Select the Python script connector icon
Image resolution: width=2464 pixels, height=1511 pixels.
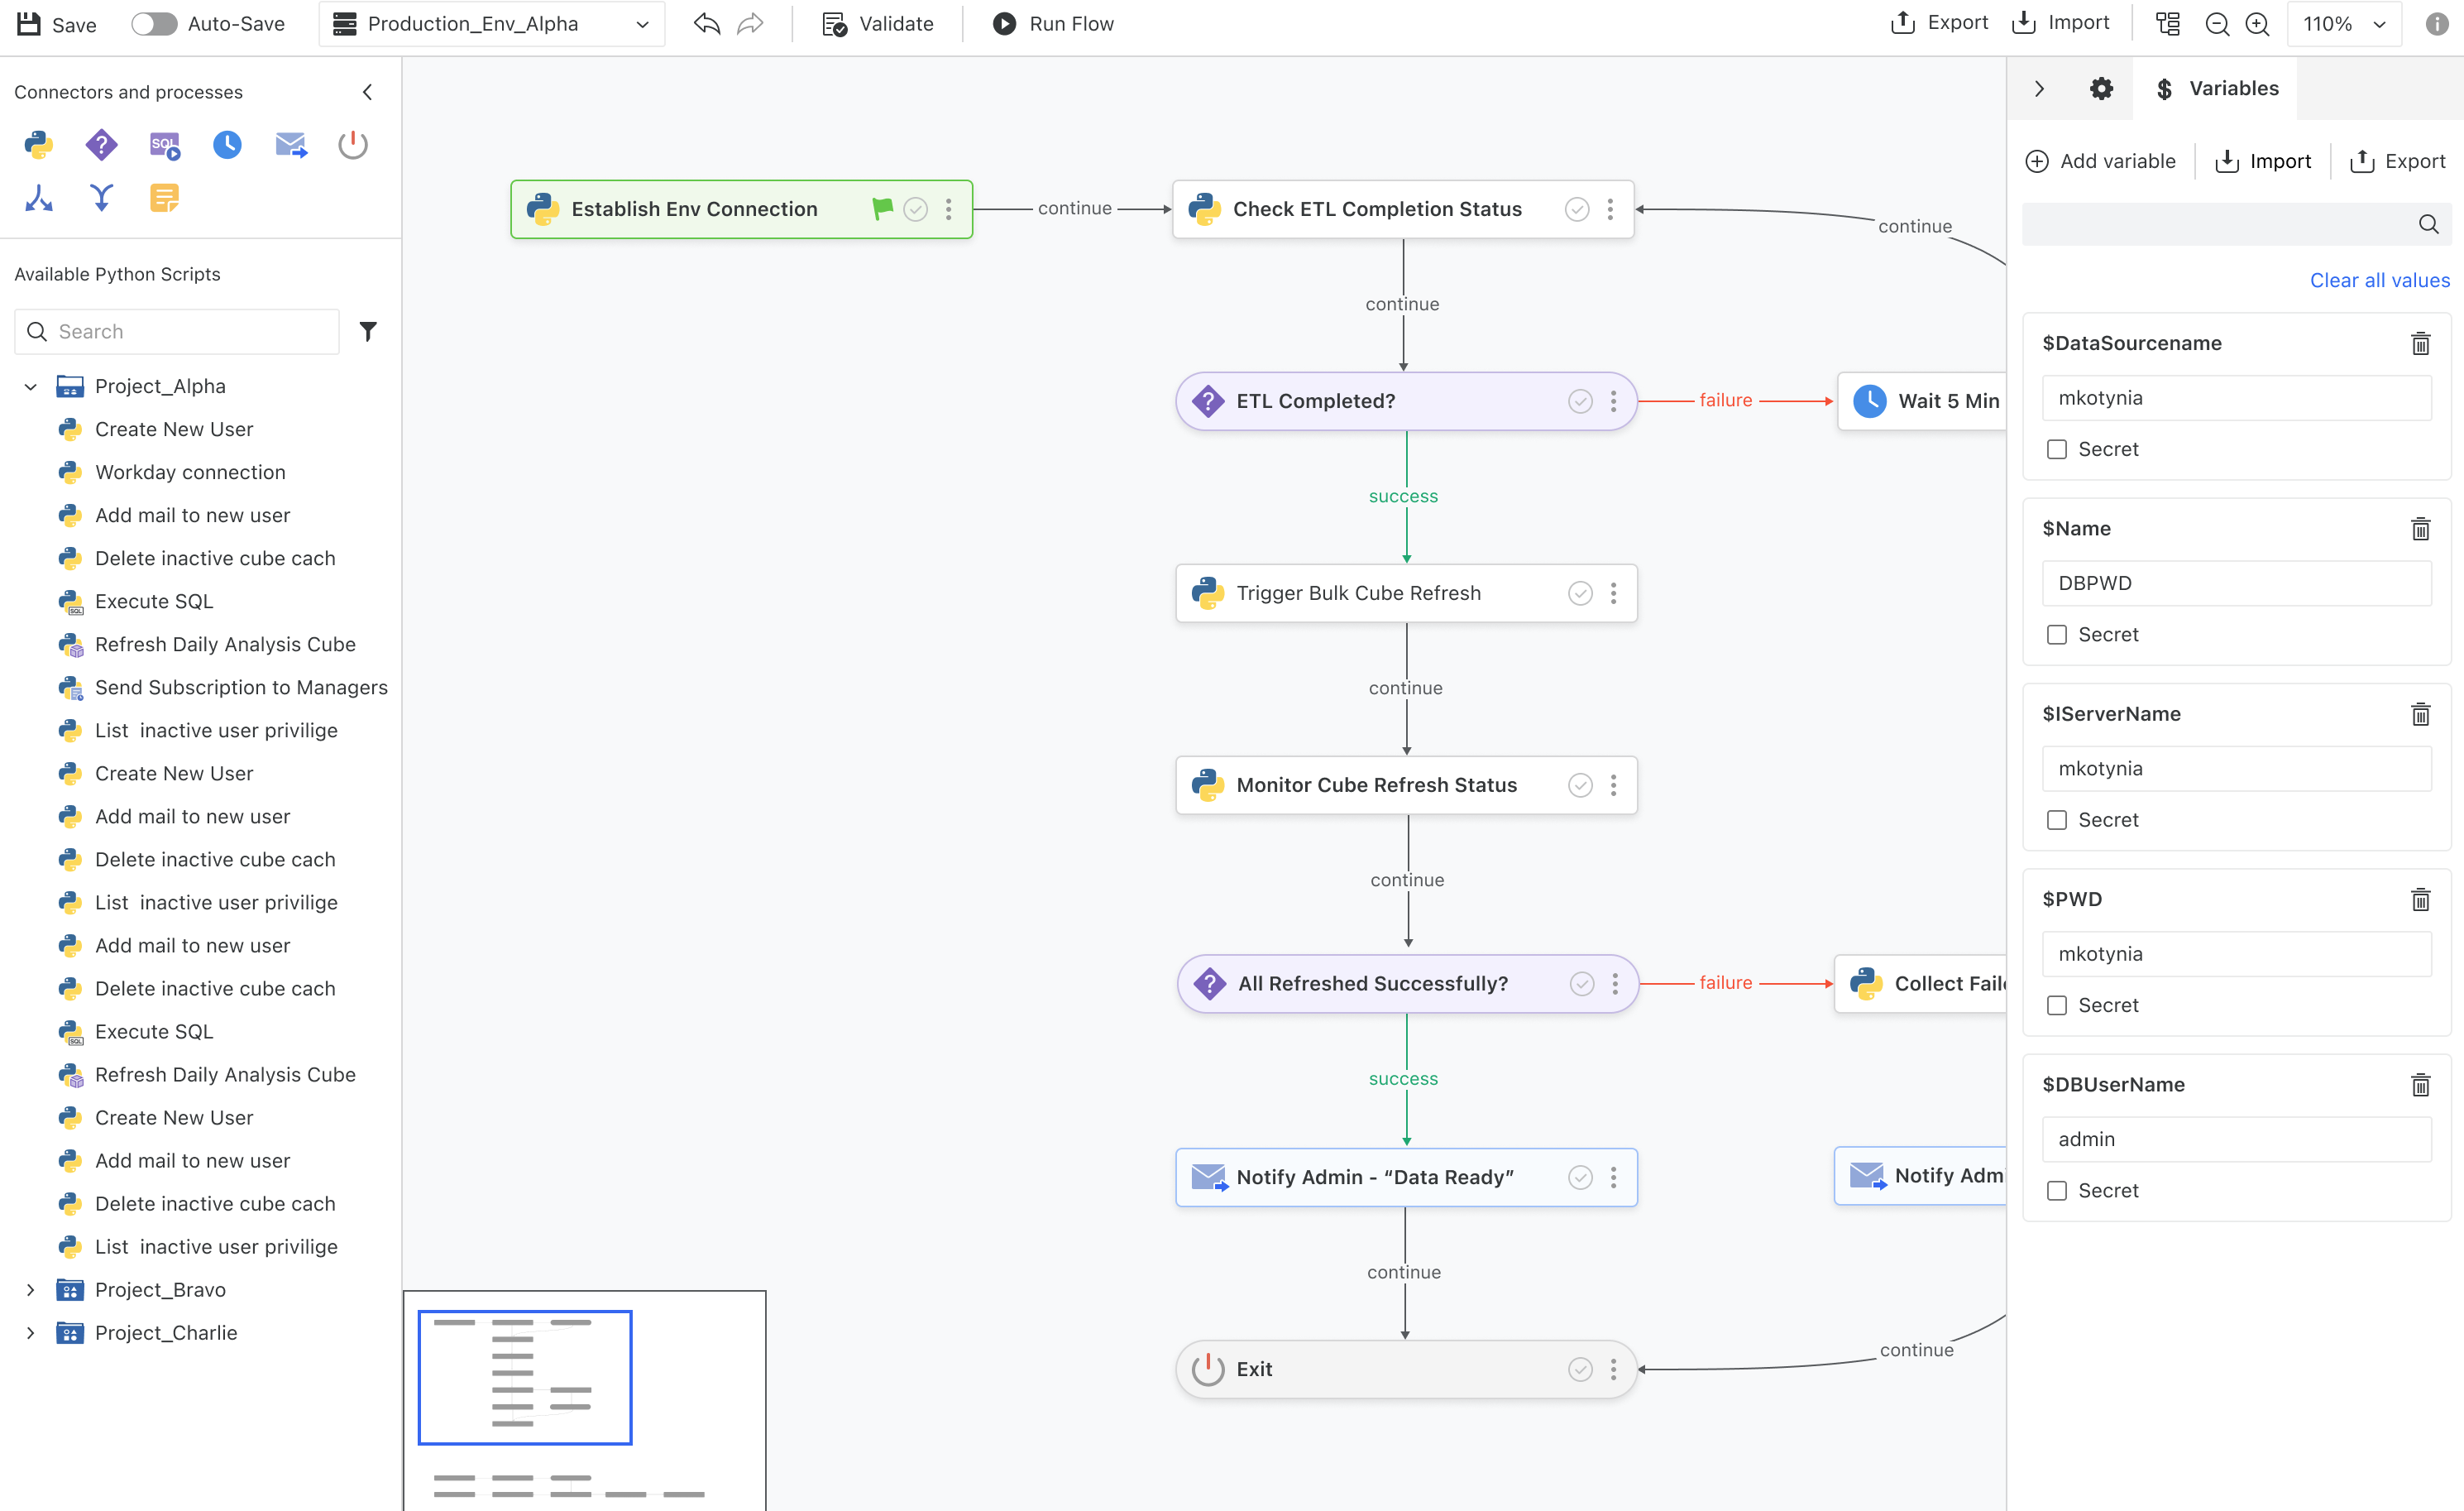(39, 145)
